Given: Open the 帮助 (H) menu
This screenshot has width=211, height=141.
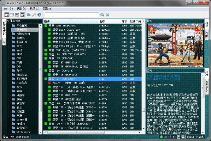Looking at the screenshot, I should click(x=48, y=9).
